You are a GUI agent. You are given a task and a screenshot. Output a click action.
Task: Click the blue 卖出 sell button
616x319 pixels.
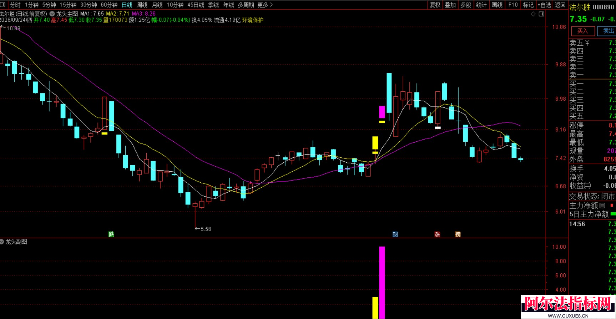[607, 31]
